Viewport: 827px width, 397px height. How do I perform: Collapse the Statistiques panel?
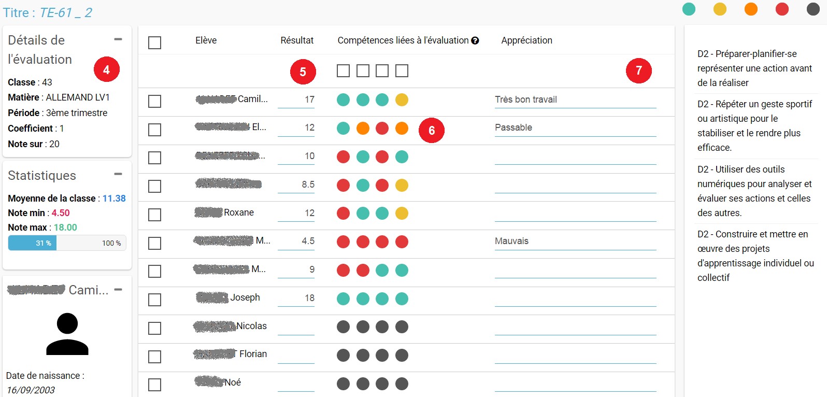pyautogui.click(x=118, y=174)
